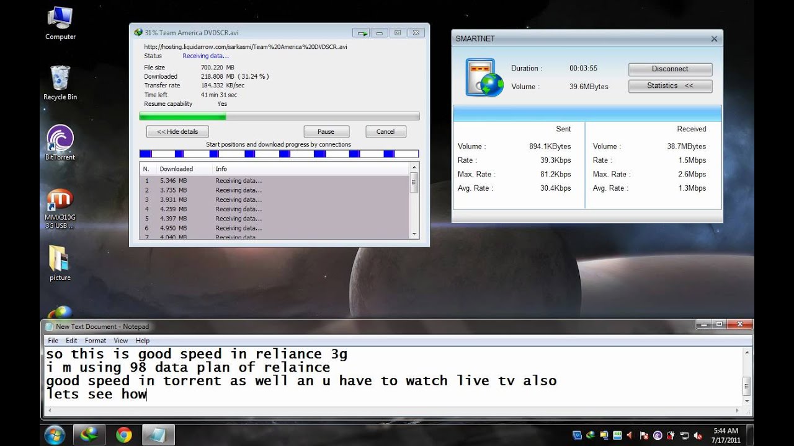Image resolution: width=794 pixels, height=446 pixels.
Task: Click the Downloaded column header
Action: pos(184,168)
